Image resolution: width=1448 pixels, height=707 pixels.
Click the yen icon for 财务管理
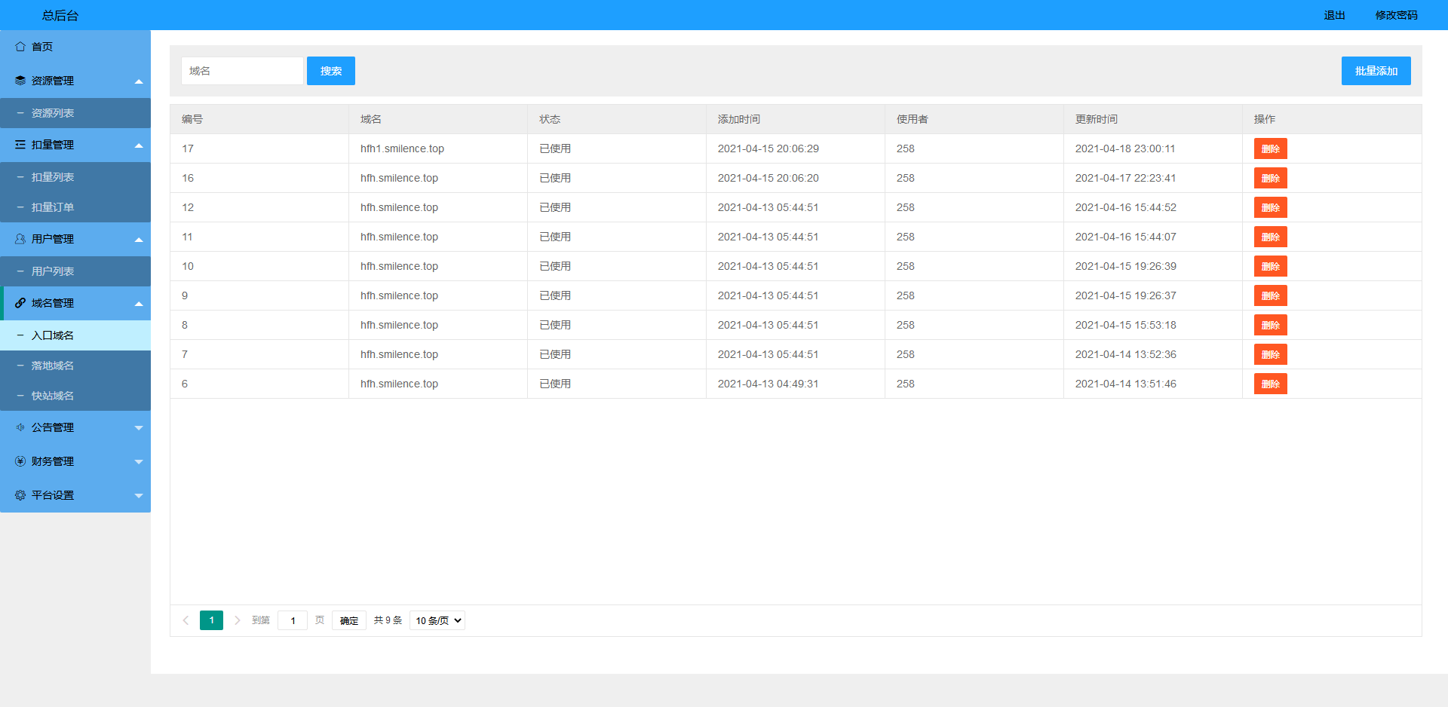coord(20,461)
